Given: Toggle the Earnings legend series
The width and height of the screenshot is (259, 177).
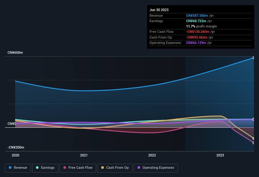Looking at the screenshot, I should coord(45,168).
